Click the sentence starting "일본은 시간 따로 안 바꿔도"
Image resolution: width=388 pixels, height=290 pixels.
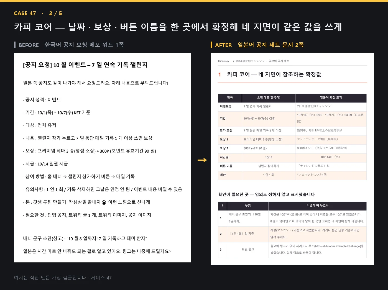(x=97, y=251)
